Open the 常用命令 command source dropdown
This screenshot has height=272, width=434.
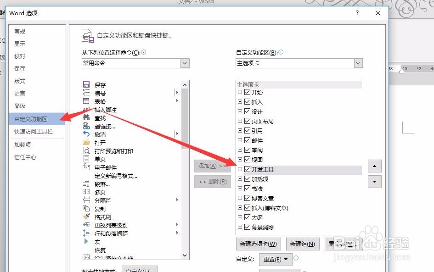[185, 63]
